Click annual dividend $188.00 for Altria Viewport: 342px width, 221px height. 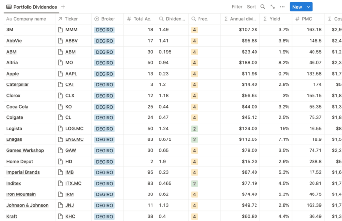[x=248, y=63]
